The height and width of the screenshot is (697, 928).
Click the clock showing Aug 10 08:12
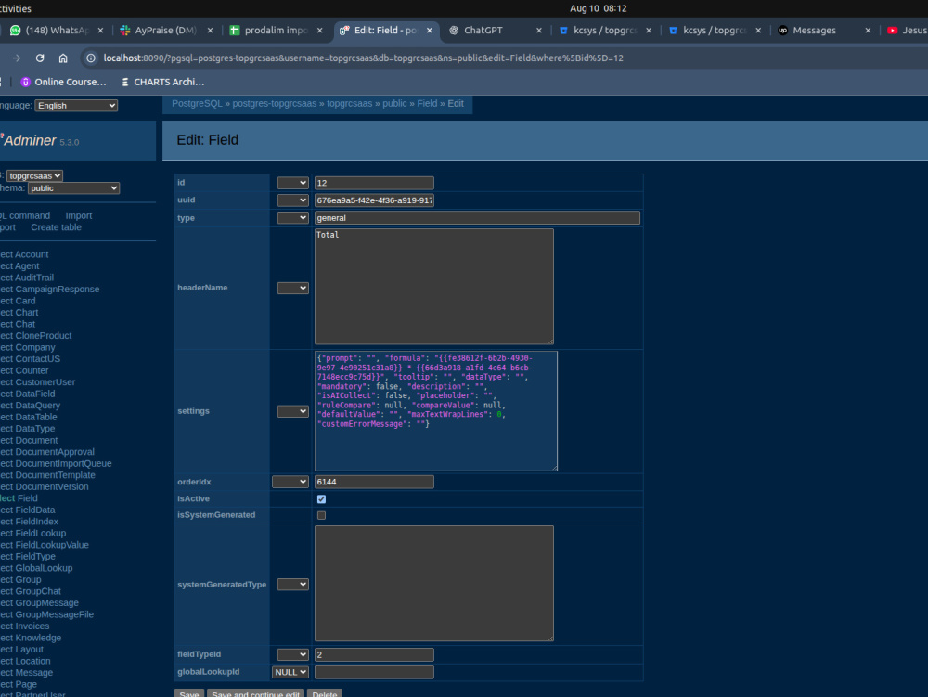[x=599, y=9]
